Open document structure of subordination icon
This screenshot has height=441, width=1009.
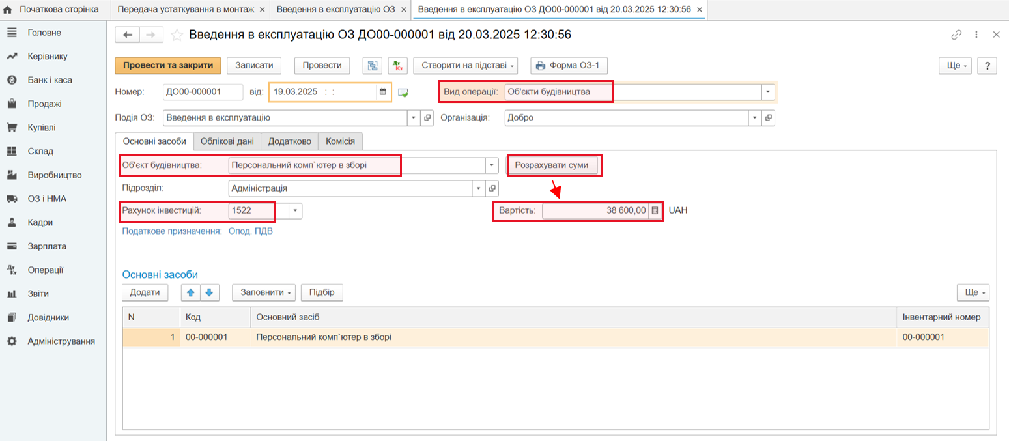click(x=373, y=65)
